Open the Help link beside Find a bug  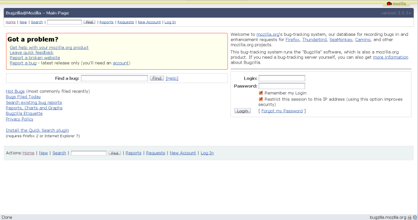[x=172, y=79]
